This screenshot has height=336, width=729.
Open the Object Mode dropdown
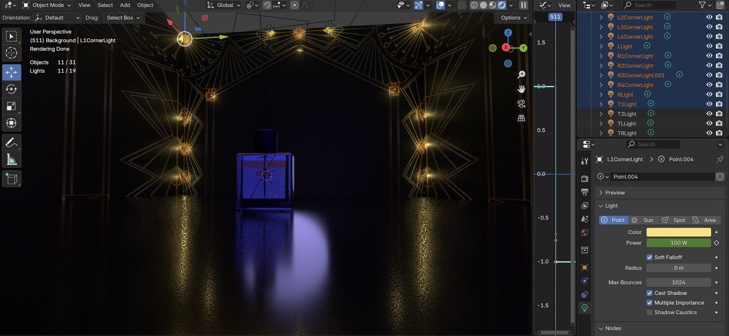(47, 5)
